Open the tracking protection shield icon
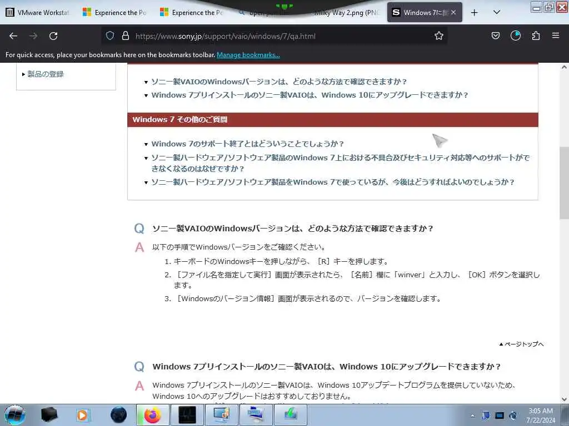The image size is (569, 426). pos(110,35)
